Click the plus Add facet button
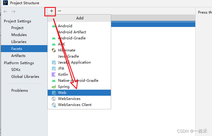 (52, 11)
